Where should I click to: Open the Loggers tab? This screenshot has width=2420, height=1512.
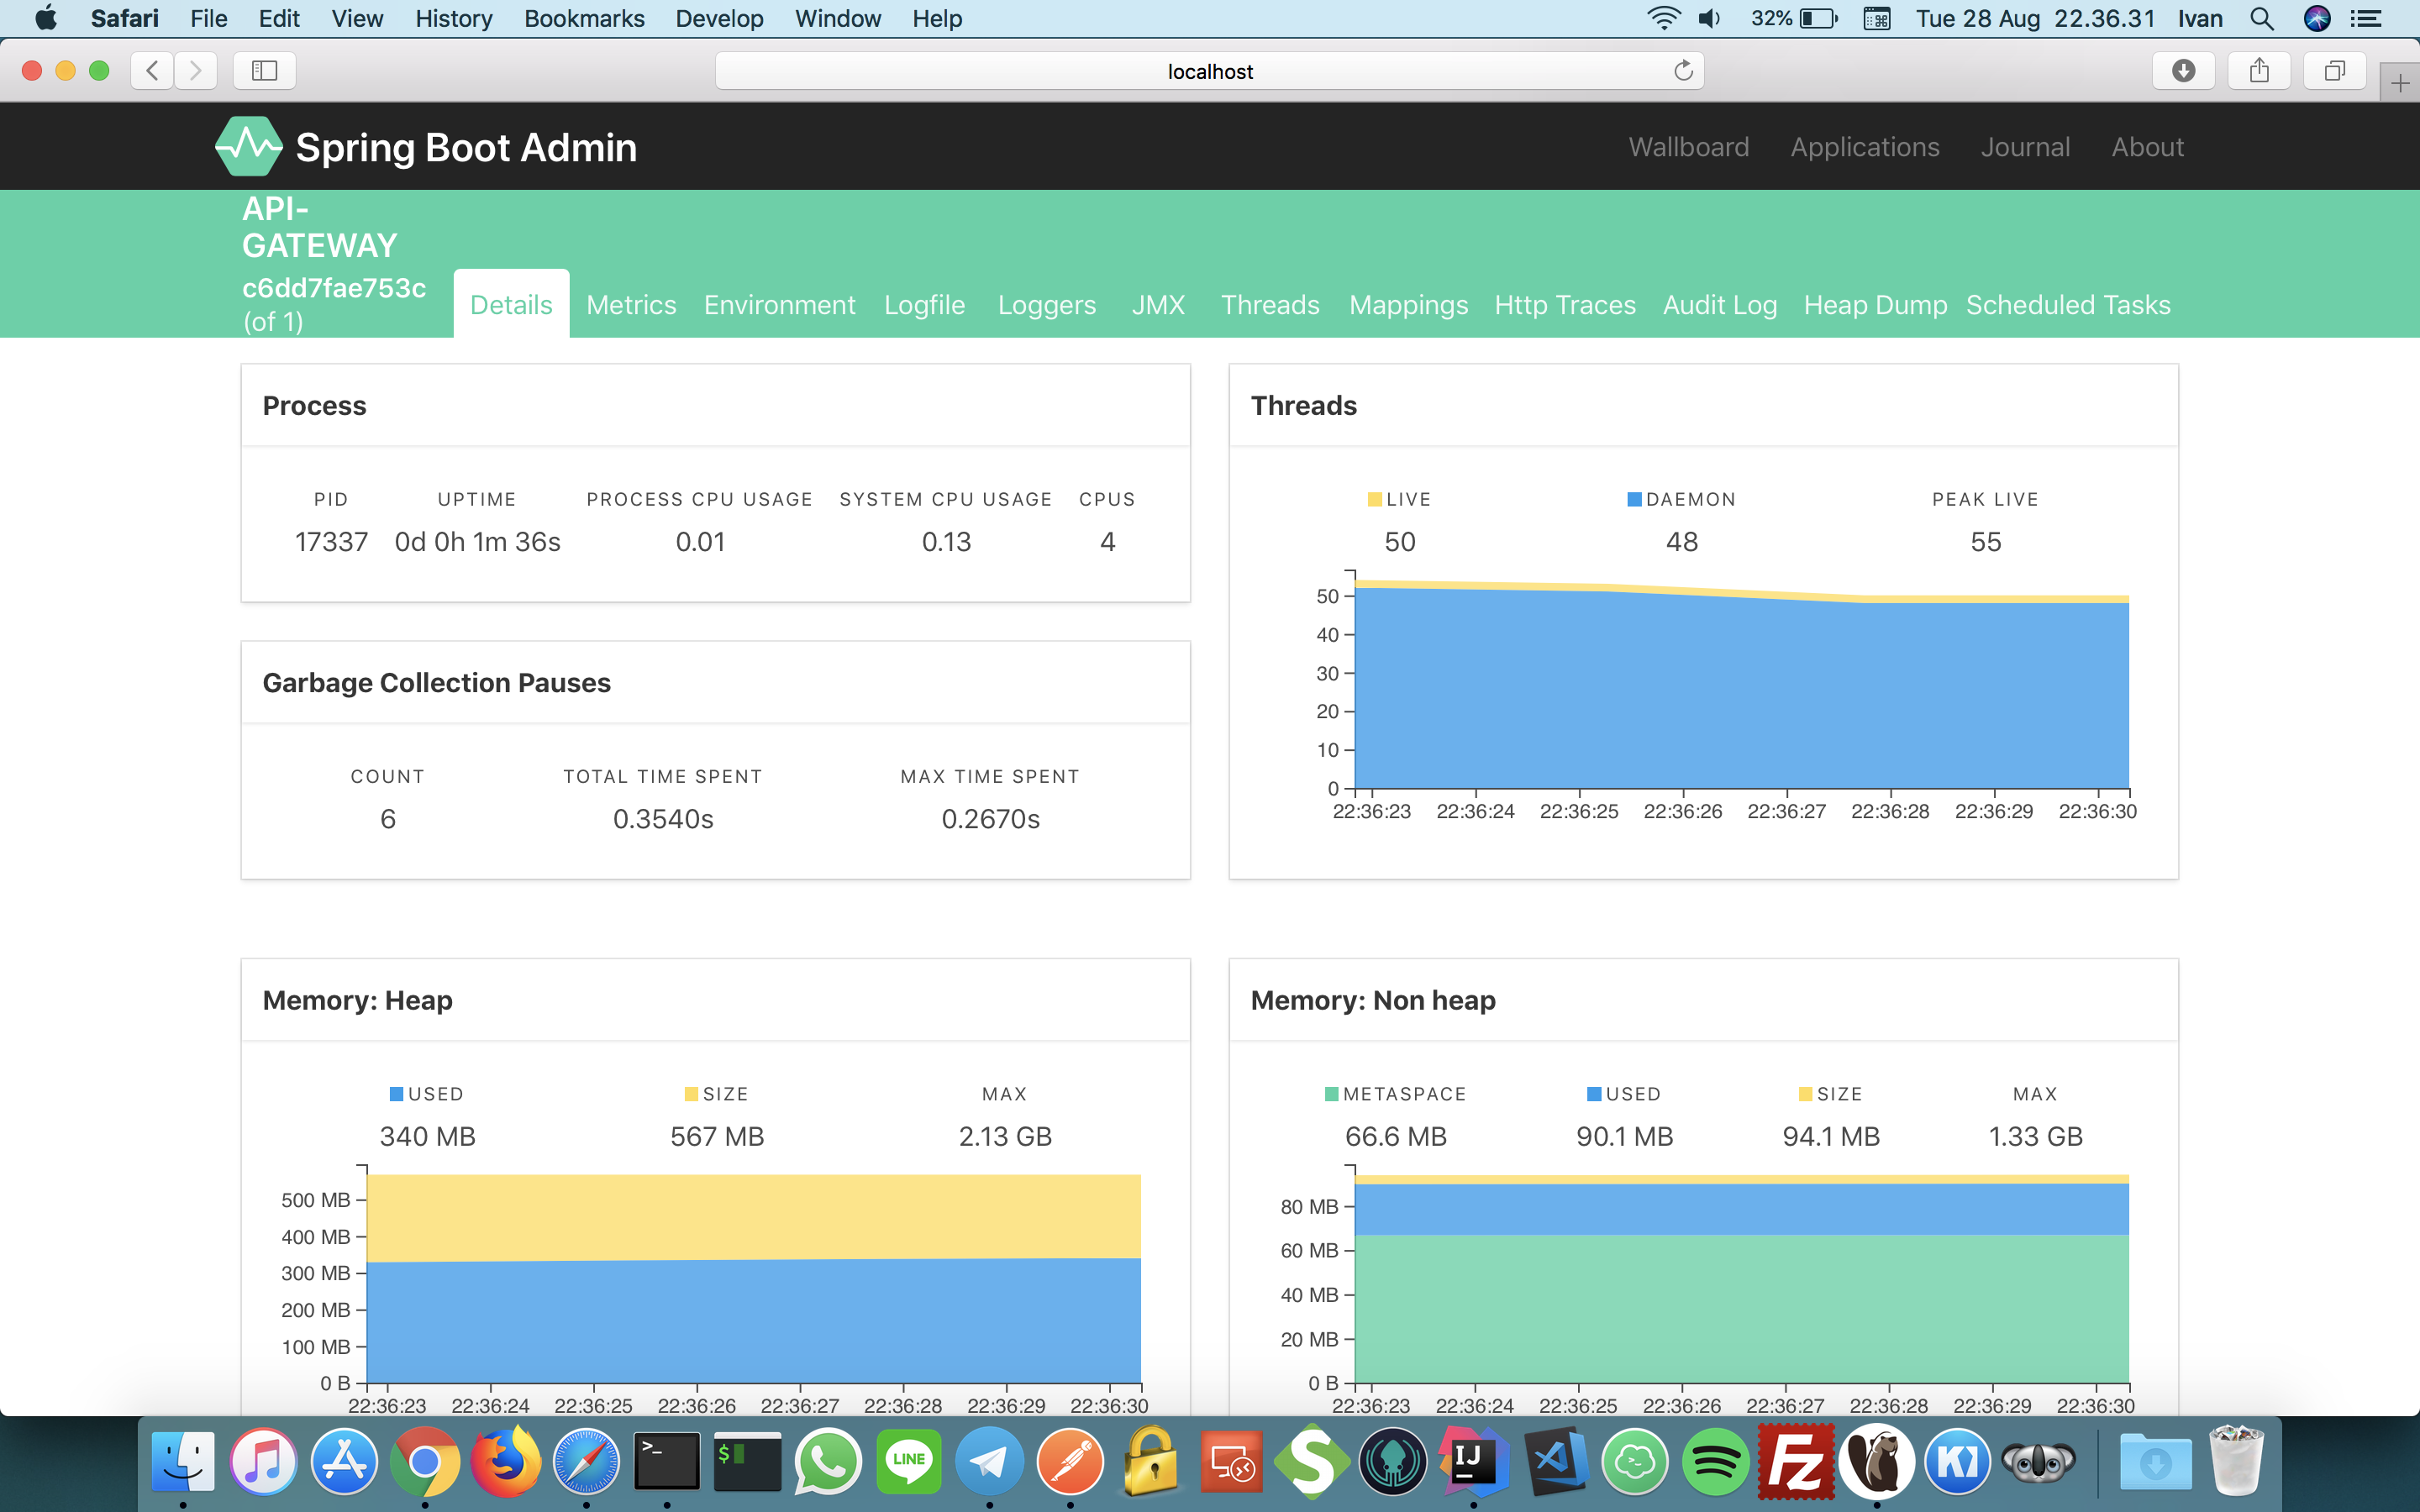1047,304
